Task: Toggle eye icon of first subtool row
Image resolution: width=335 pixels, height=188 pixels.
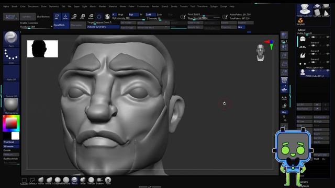Action: [328, 37]
